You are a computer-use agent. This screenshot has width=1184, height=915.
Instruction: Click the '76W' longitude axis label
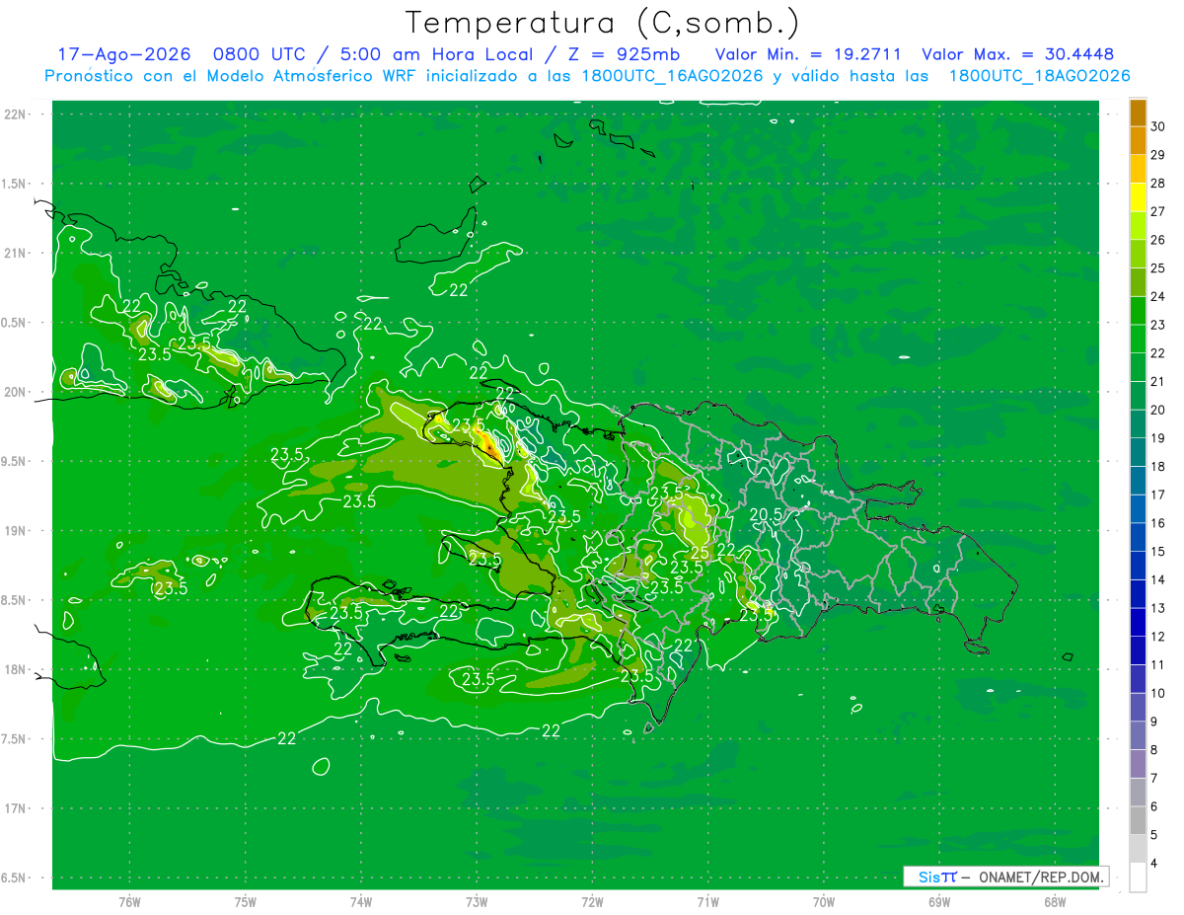coord(129,902)
